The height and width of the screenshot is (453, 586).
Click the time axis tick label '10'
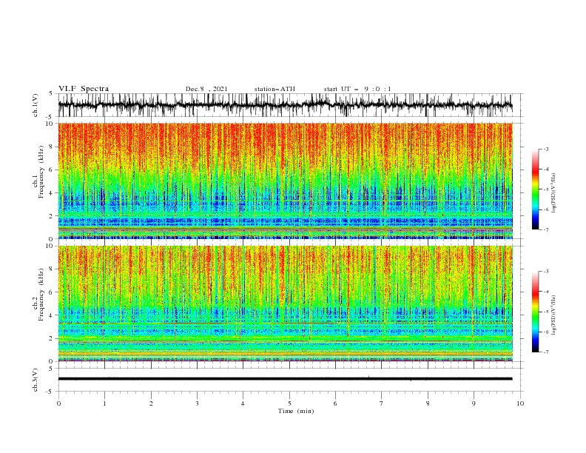[520, 403]
